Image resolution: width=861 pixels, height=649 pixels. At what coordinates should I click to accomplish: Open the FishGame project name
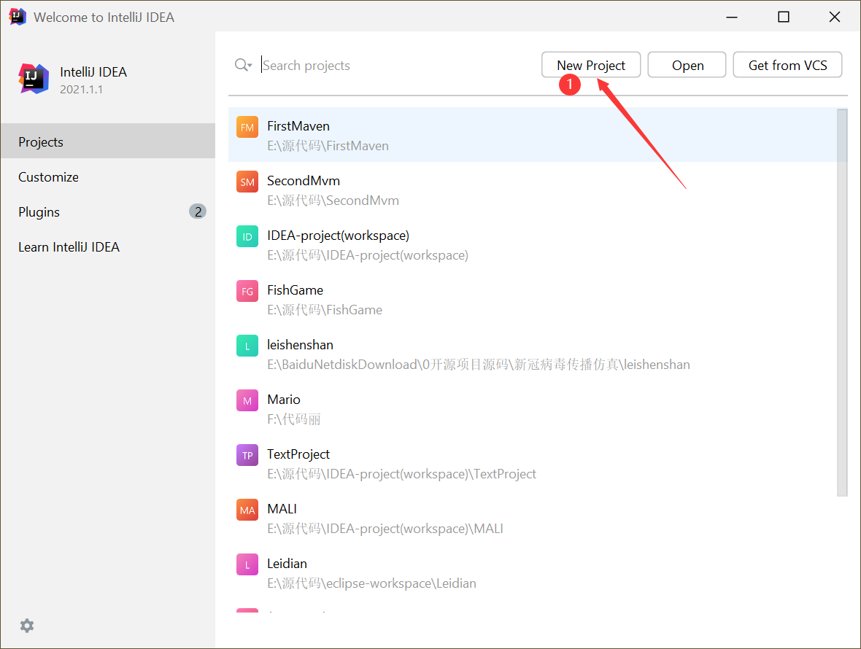click(x=295, y=290)
